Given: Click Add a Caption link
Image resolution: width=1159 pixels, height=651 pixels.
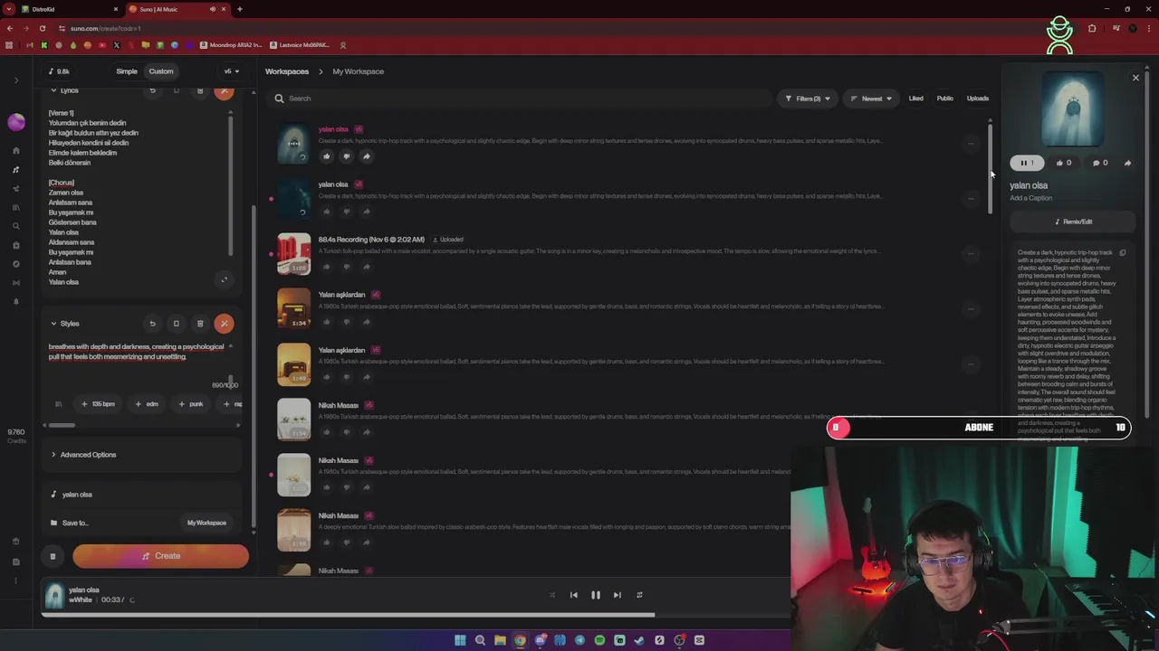Looking at the screenshot, I should pos(1030,198).
